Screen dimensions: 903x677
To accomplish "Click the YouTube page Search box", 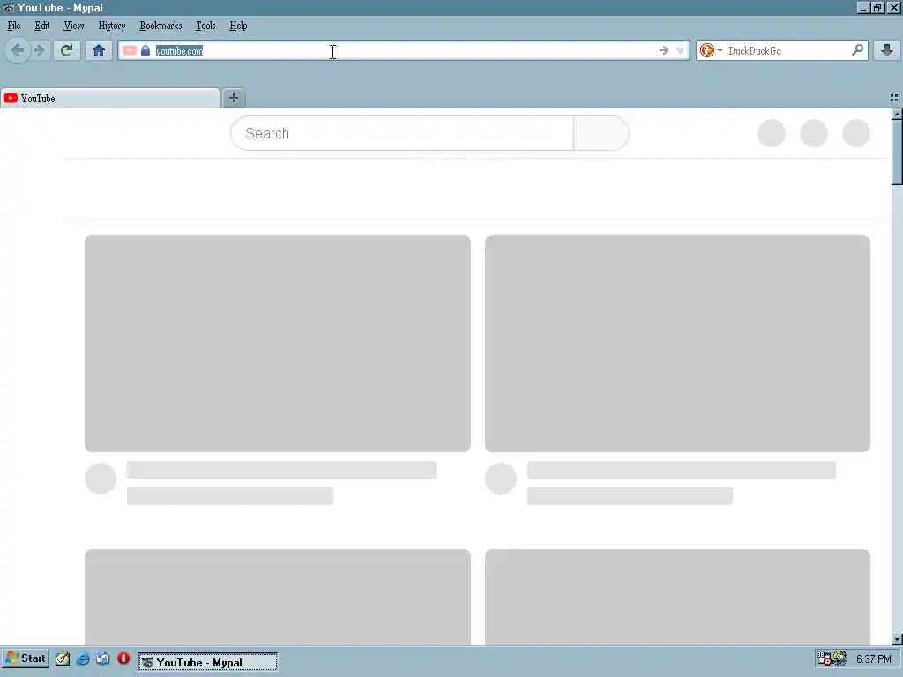I will pos(402,133).
